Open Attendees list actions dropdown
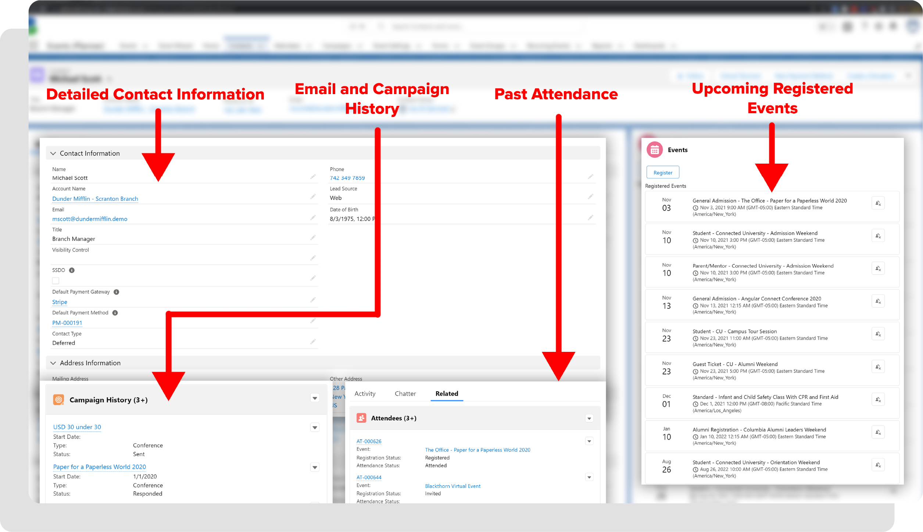The height and width of the screenshot is (532, 923). pos(589,419)
